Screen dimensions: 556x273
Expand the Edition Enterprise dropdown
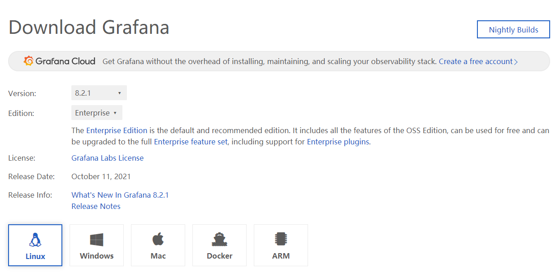(x=97, y=113)
